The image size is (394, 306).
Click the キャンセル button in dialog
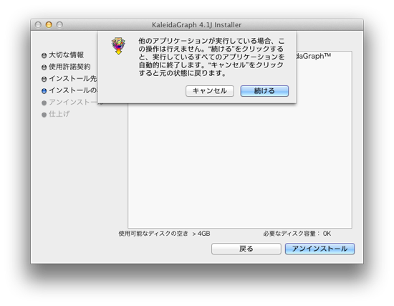click(x=210, y=91)
